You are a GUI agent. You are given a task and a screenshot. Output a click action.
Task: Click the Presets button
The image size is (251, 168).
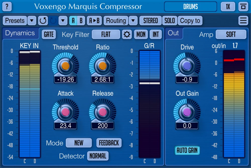(15, 21)
